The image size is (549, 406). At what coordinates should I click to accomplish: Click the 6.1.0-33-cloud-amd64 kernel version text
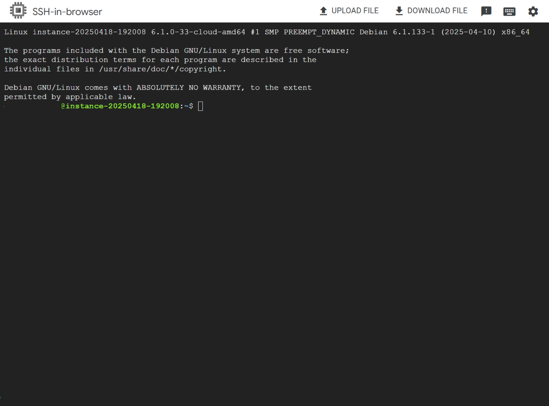tap(198, 32)
